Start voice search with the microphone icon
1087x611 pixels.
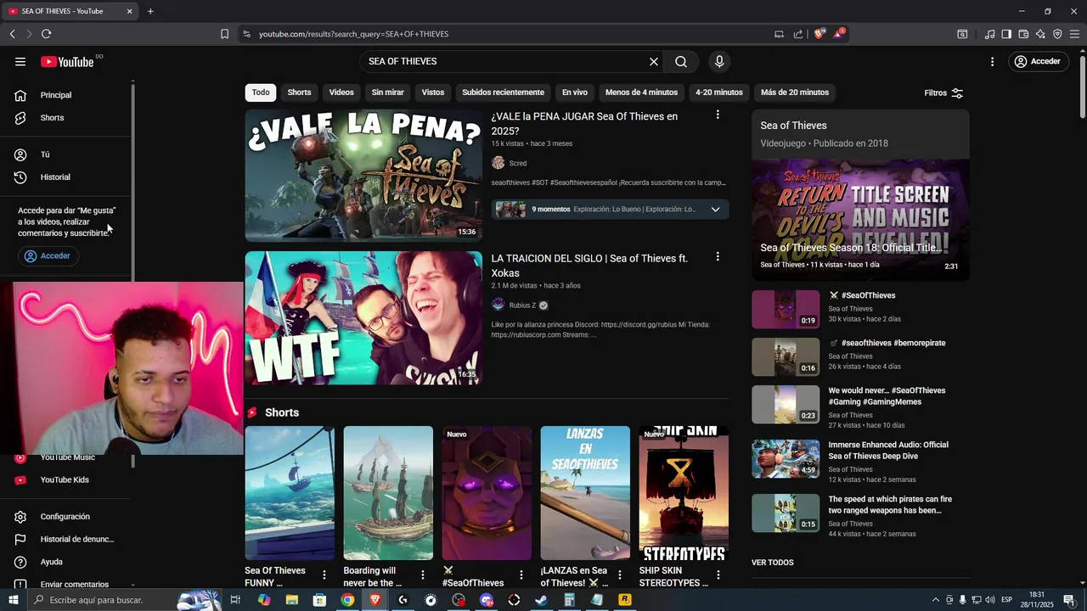coord(719,61)
